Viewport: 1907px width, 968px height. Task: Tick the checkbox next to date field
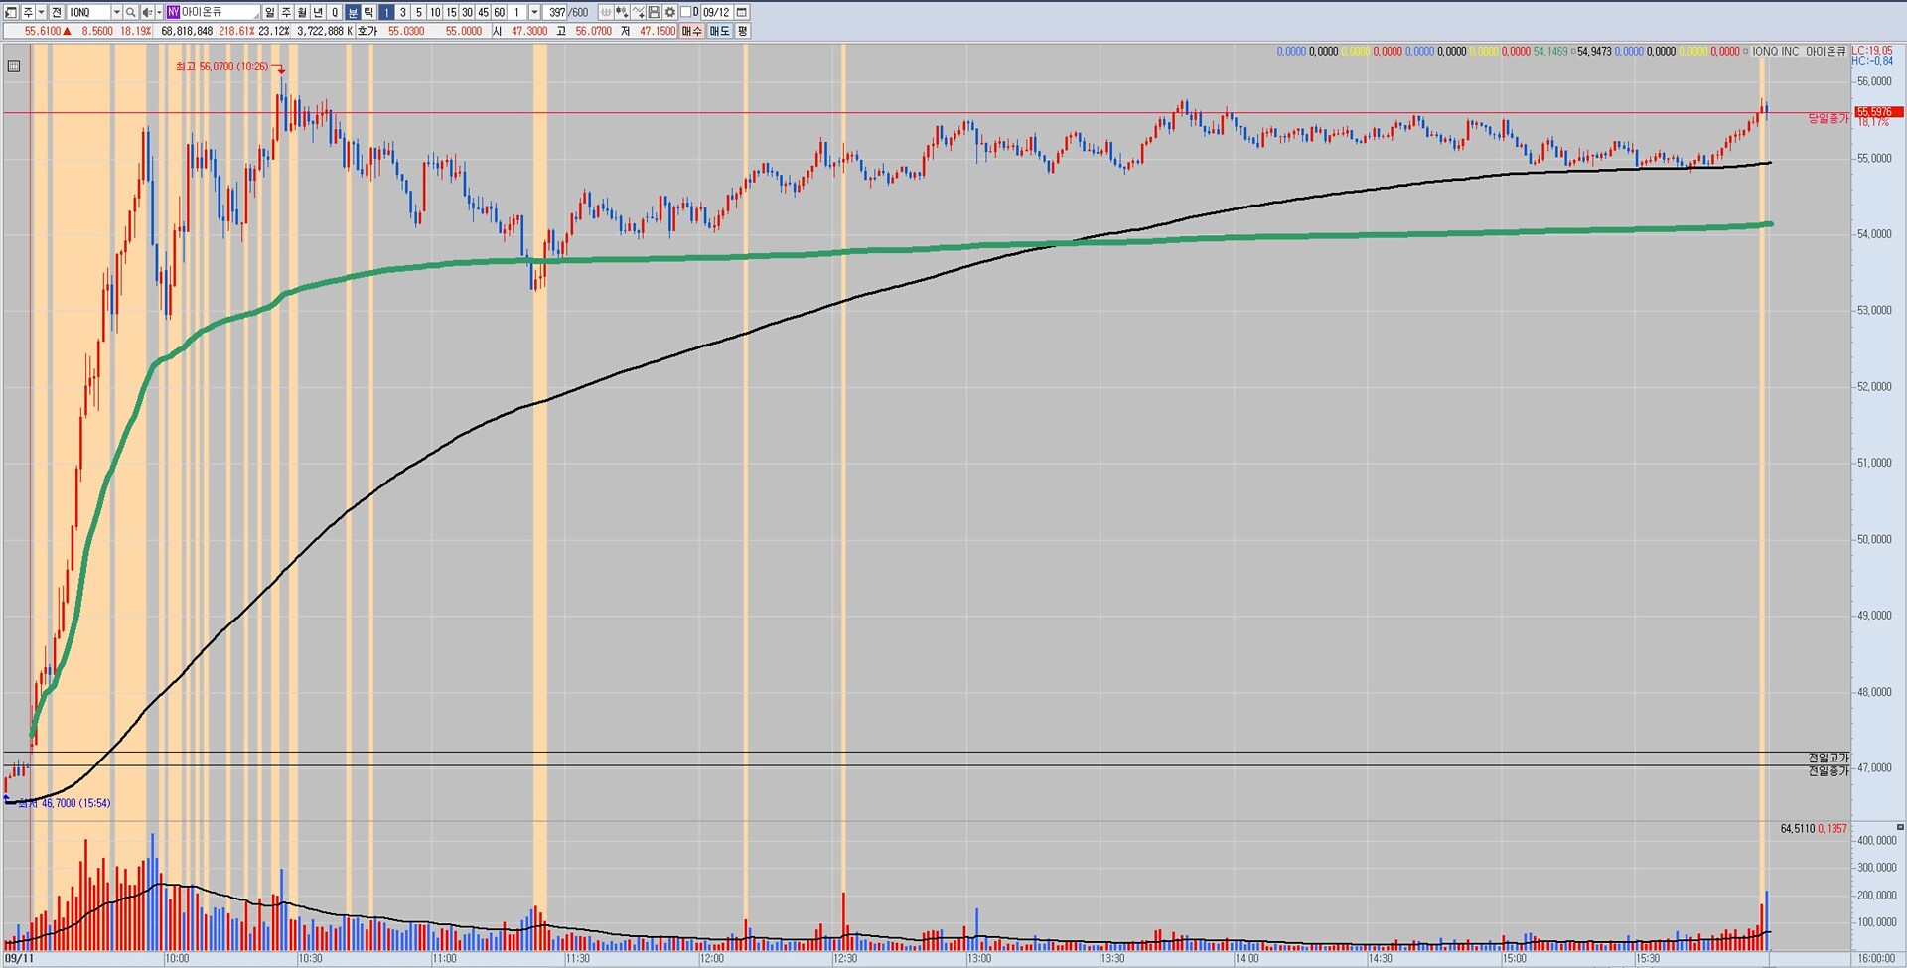pos(686,12)
